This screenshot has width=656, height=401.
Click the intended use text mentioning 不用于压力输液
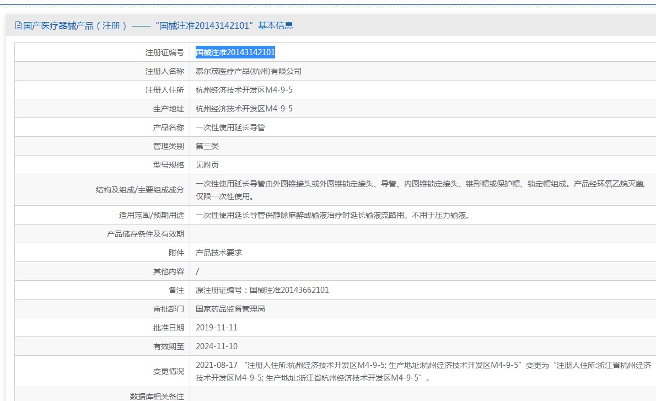tap(333, 215)
